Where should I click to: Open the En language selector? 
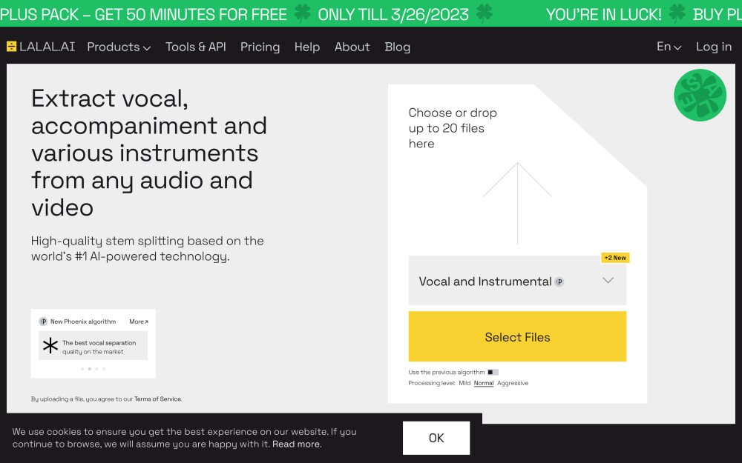pos(669,47)
